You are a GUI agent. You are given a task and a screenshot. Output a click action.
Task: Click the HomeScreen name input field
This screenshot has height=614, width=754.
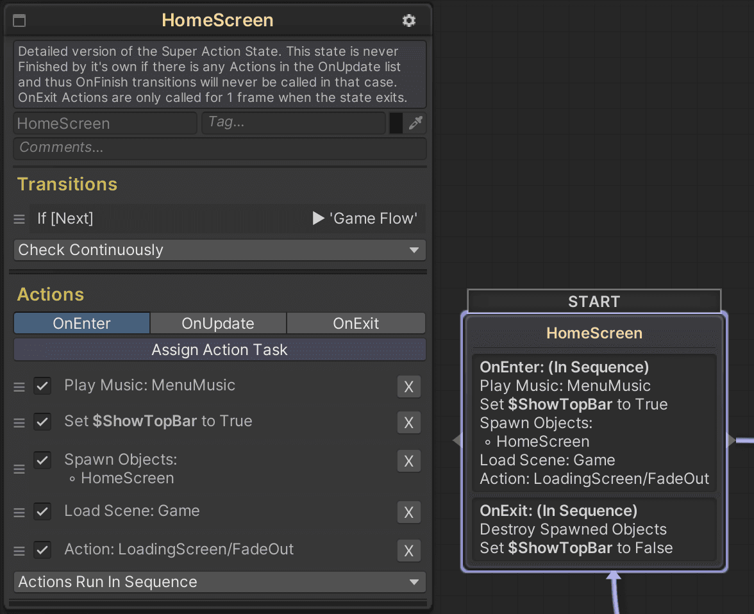coord(105,123)
